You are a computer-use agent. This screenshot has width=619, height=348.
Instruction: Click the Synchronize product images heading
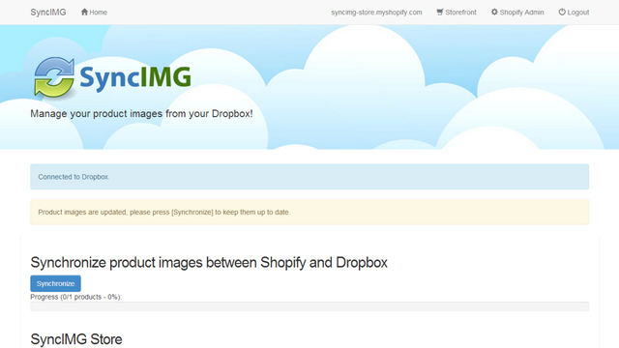tap(209, 262)
